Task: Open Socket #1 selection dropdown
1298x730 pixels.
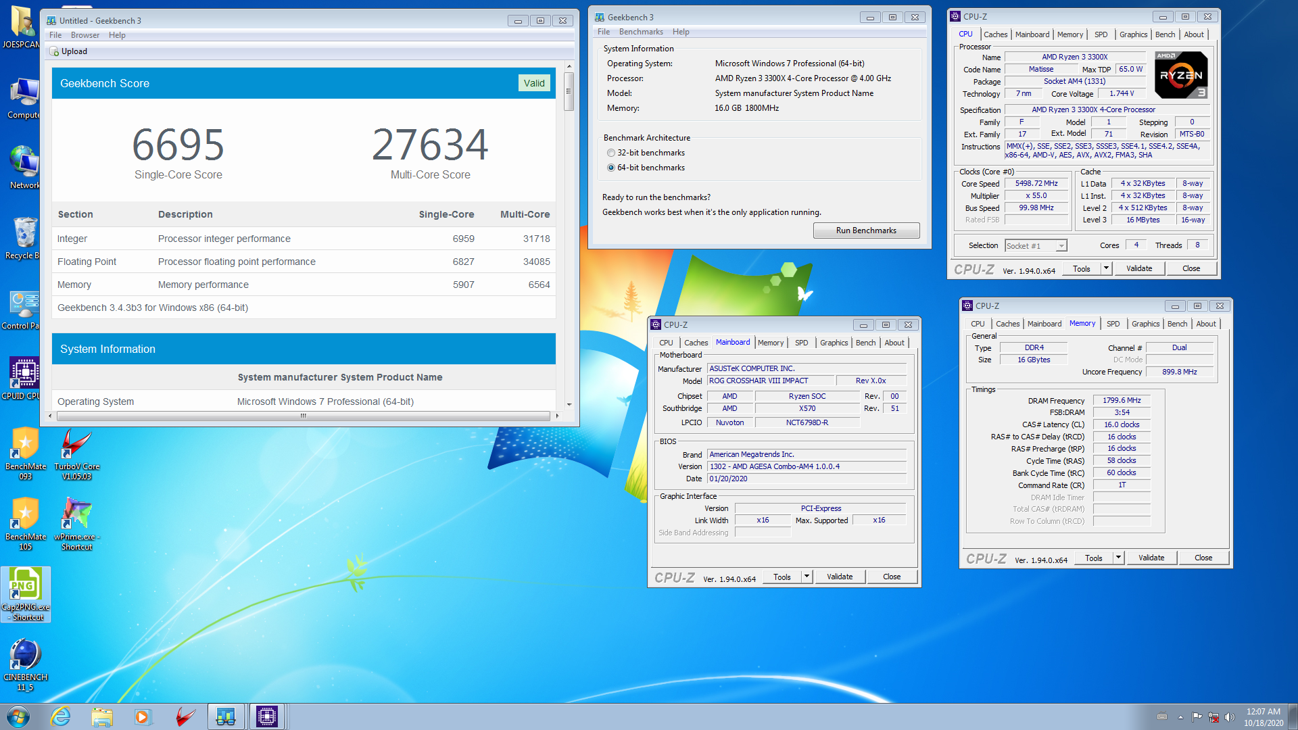Action: pyautogui.click(x=1036, y=246)
